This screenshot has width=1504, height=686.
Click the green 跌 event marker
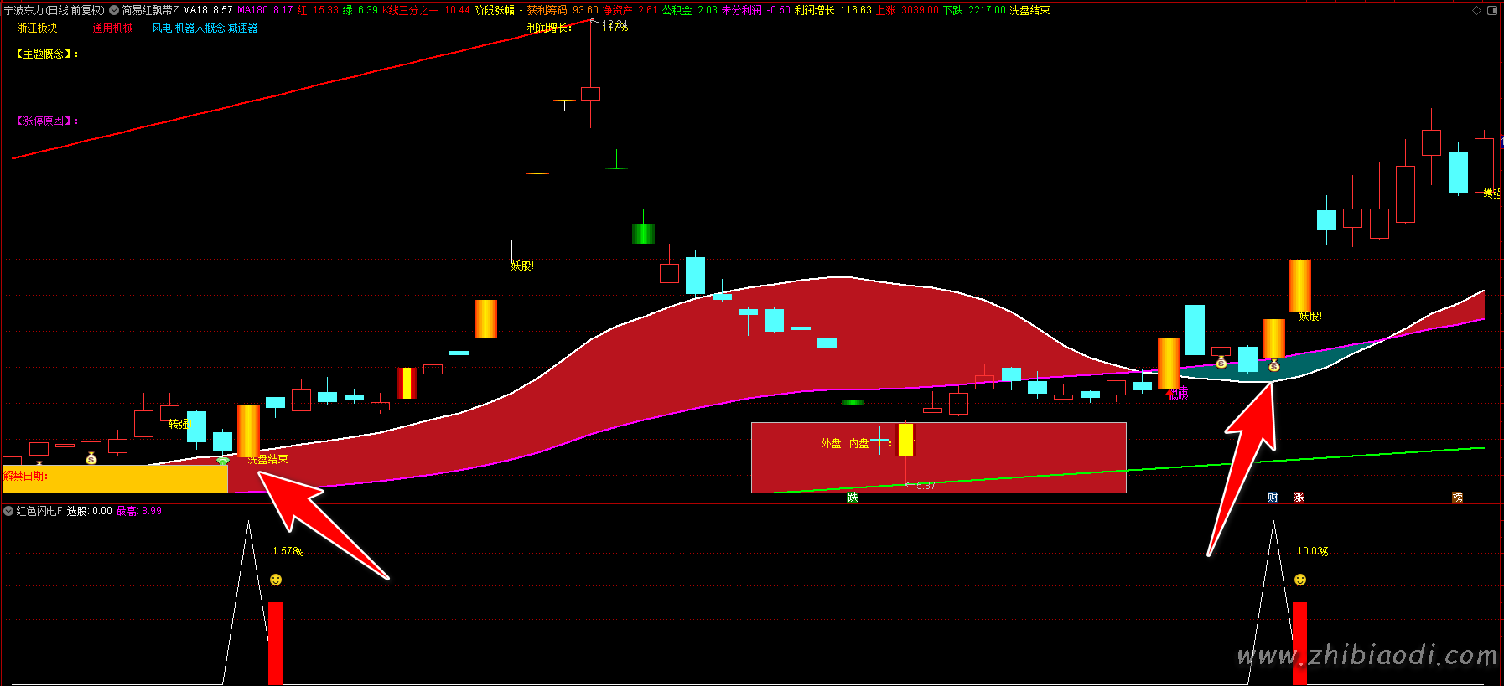pyautogui.click(x=853, y=498)
